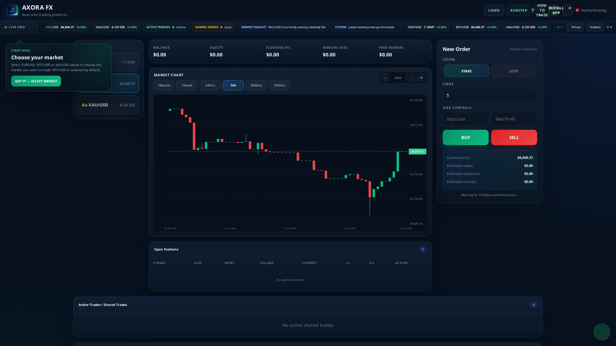
Task: Click the Equity $0.00 stat
Action: click(234, 51)
